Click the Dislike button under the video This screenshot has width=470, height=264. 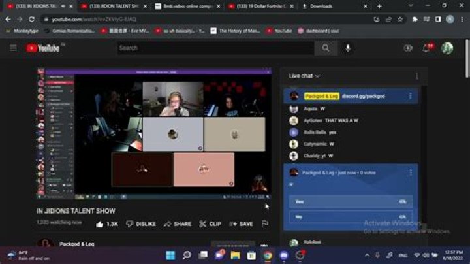[141, 224]
